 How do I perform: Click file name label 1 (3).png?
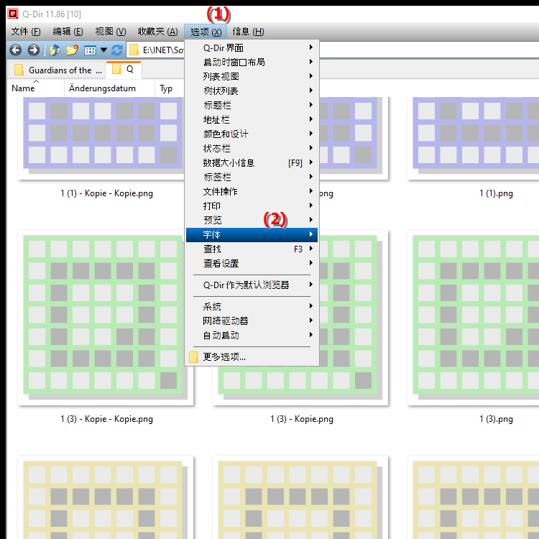click(496, 419)
